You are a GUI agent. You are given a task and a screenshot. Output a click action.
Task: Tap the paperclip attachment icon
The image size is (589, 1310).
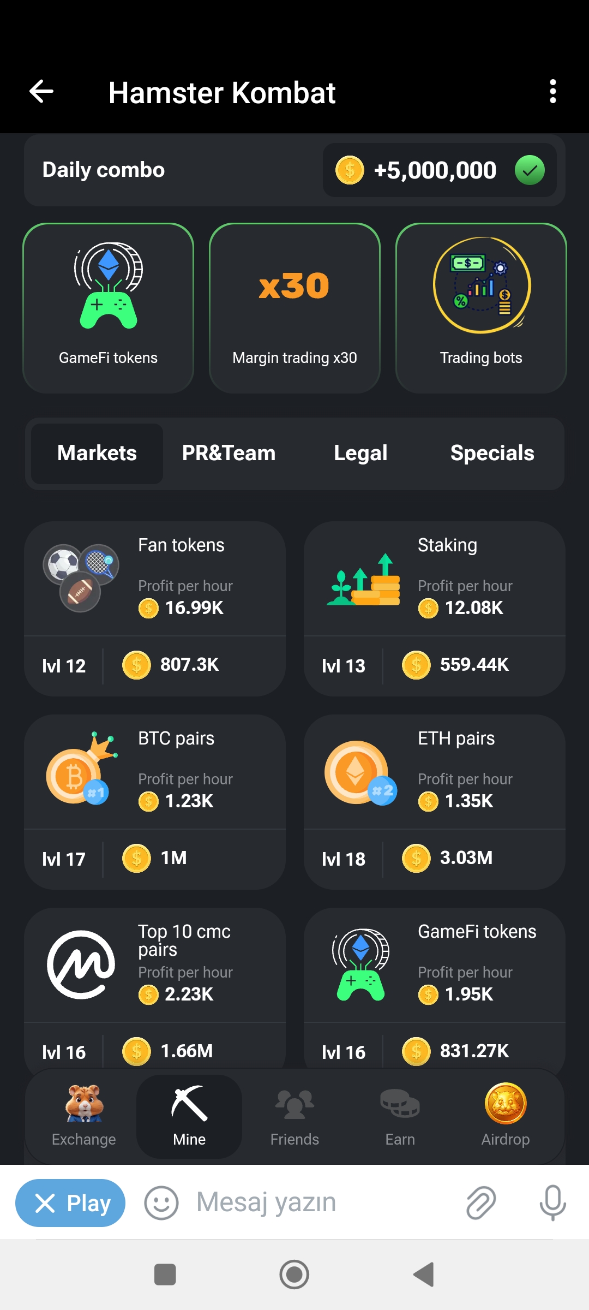[481, 1203]
